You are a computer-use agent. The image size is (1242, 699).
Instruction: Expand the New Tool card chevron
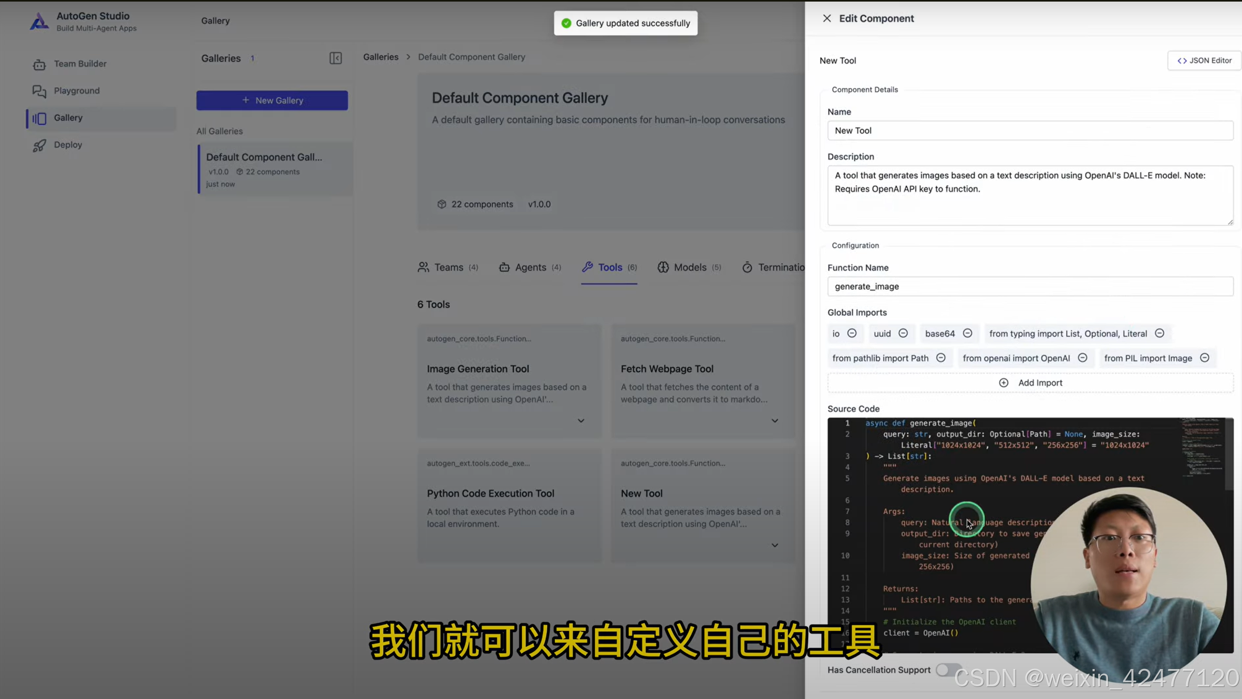[x=774, y=545]
